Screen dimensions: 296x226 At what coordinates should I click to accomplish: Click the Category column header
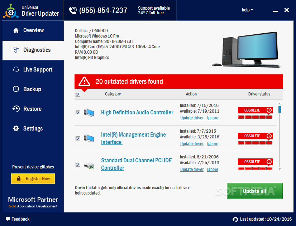click(x=113, y=94)
